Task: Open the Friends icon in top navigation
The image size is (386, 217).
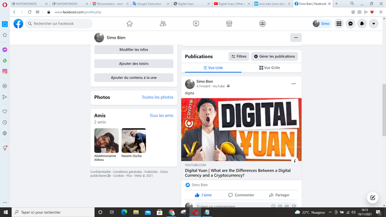Action: 163,24
